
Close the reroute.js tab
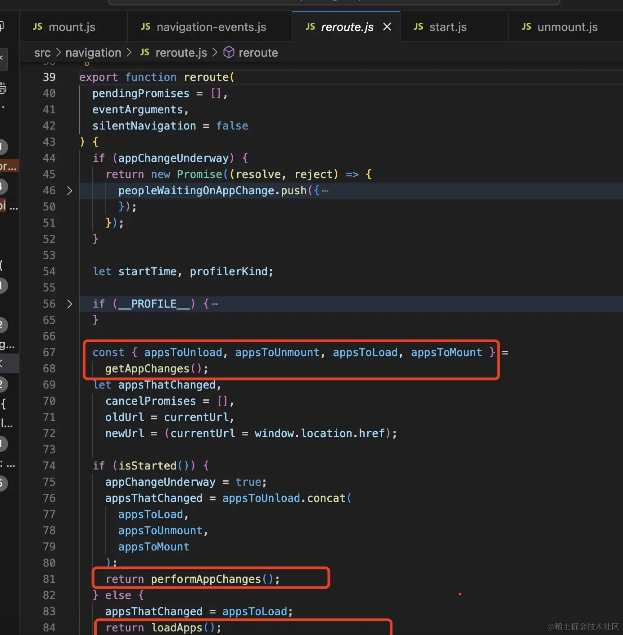tap(387, 27)
